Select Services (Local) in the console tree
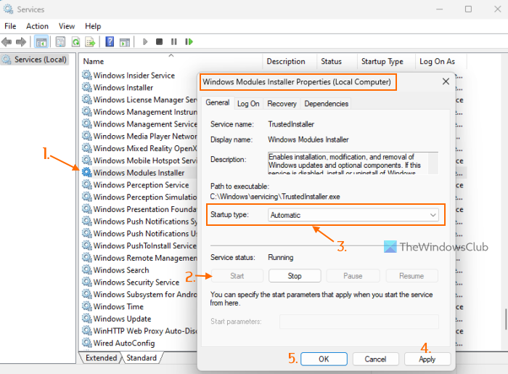The height and width of the screenshot is (374, 508). click(35, 60)
